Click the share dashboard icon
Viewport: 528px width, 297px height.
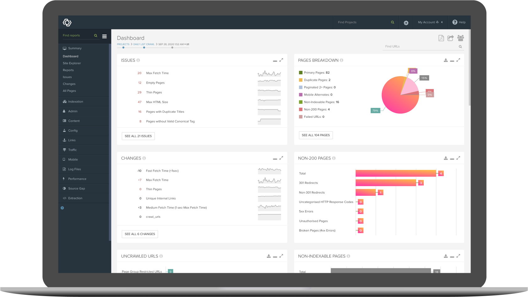[450, 38]
